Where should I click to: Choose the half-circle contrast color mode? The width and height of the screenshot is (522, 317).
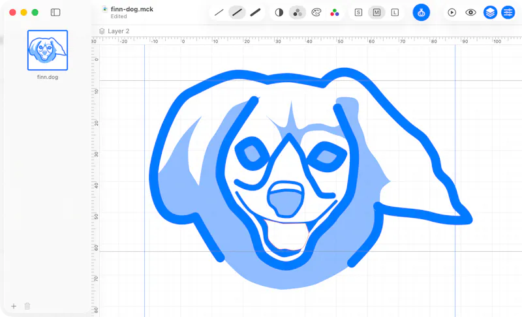279,12
